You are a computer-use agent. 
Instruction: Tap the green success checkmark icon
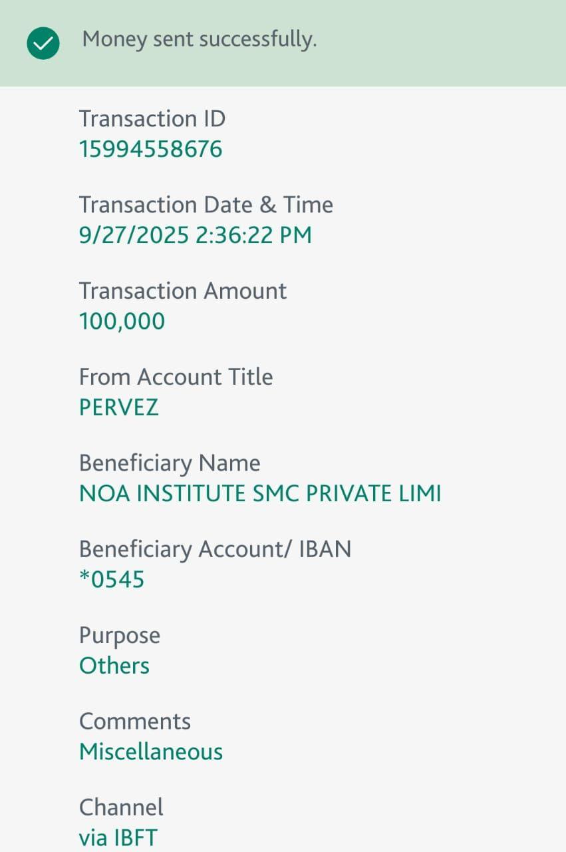[x=43, y=44]
